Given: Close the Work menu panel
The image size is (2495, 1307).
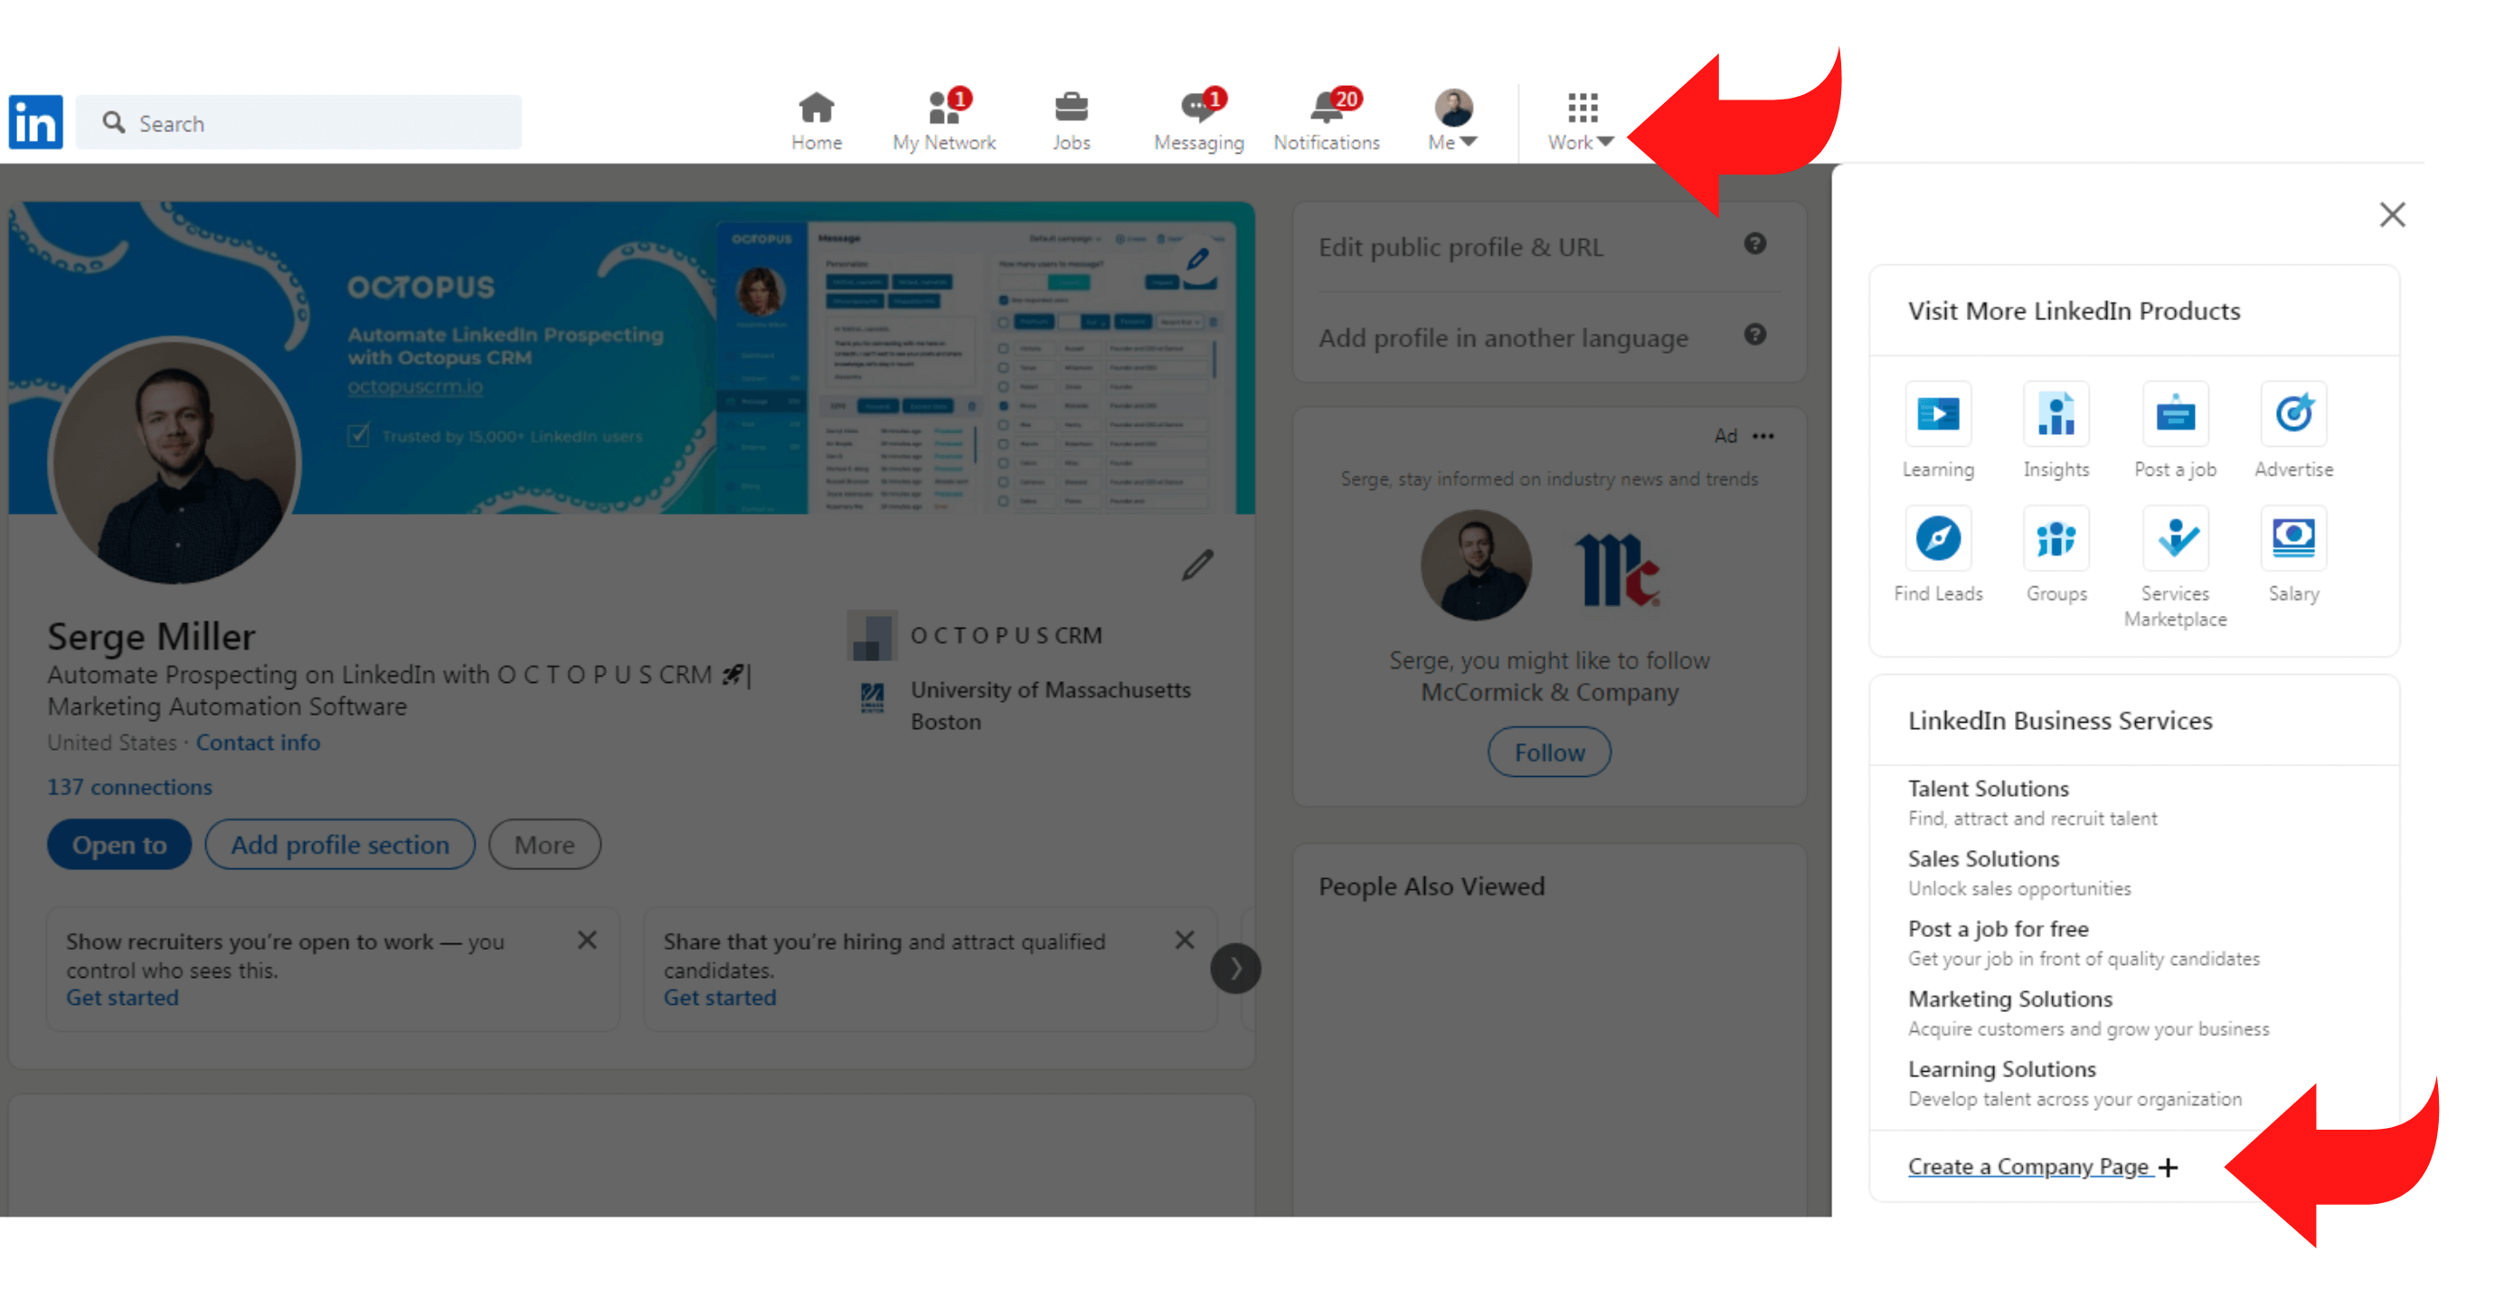Looking at the screenshot, I should coord(2393,214).
